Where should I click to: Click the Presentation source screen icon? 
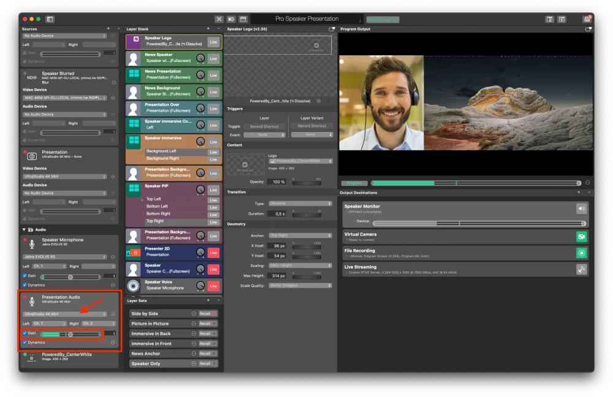(32, 156)
